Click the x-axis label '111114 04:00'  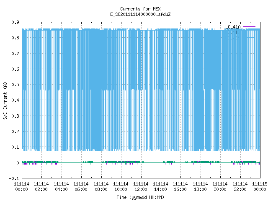[61, 187]
